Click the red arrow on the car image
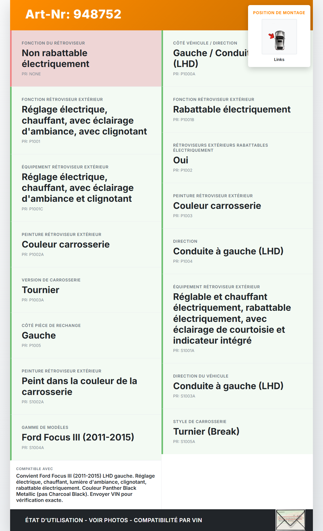The image size is (323, 531). pyautogui.click(x=271, y=36)
